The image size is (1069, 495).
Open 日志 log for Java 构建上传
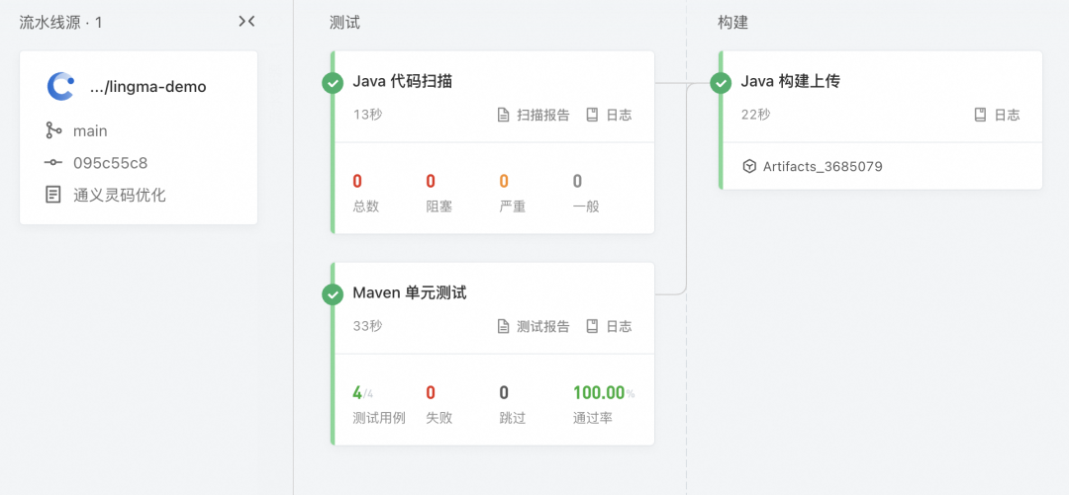[x=997, y=115]
